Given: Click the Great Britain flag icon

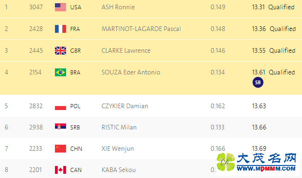Looking at the screenshot, I should coord(60,51).
